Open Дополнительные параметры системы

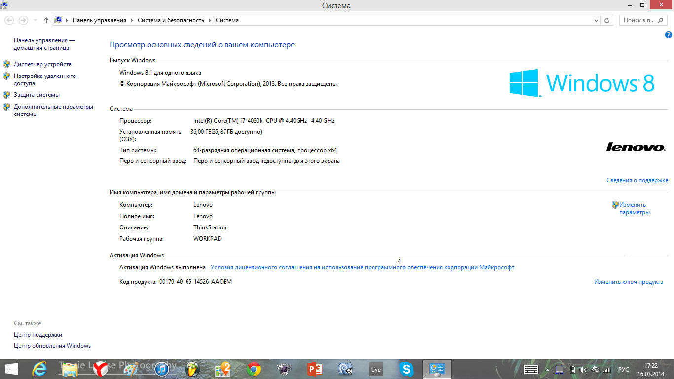coord(53,110)
